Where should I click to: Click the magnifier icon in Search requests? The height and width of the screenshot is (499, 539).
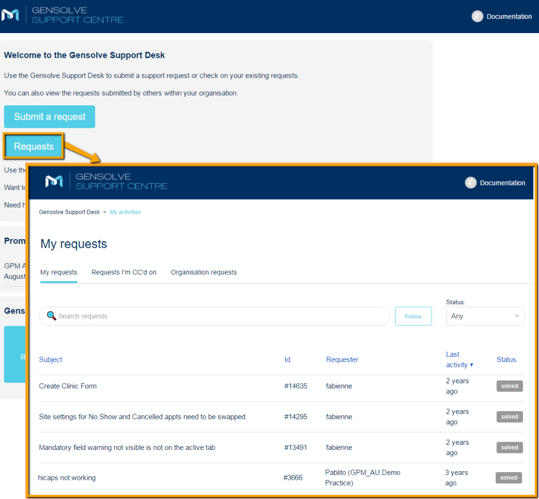(51, 316)
